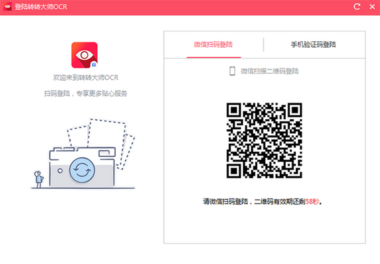Switch to the 微信扫码登陆 tab
Screen dimensions: 380x264
pos(213,45)
